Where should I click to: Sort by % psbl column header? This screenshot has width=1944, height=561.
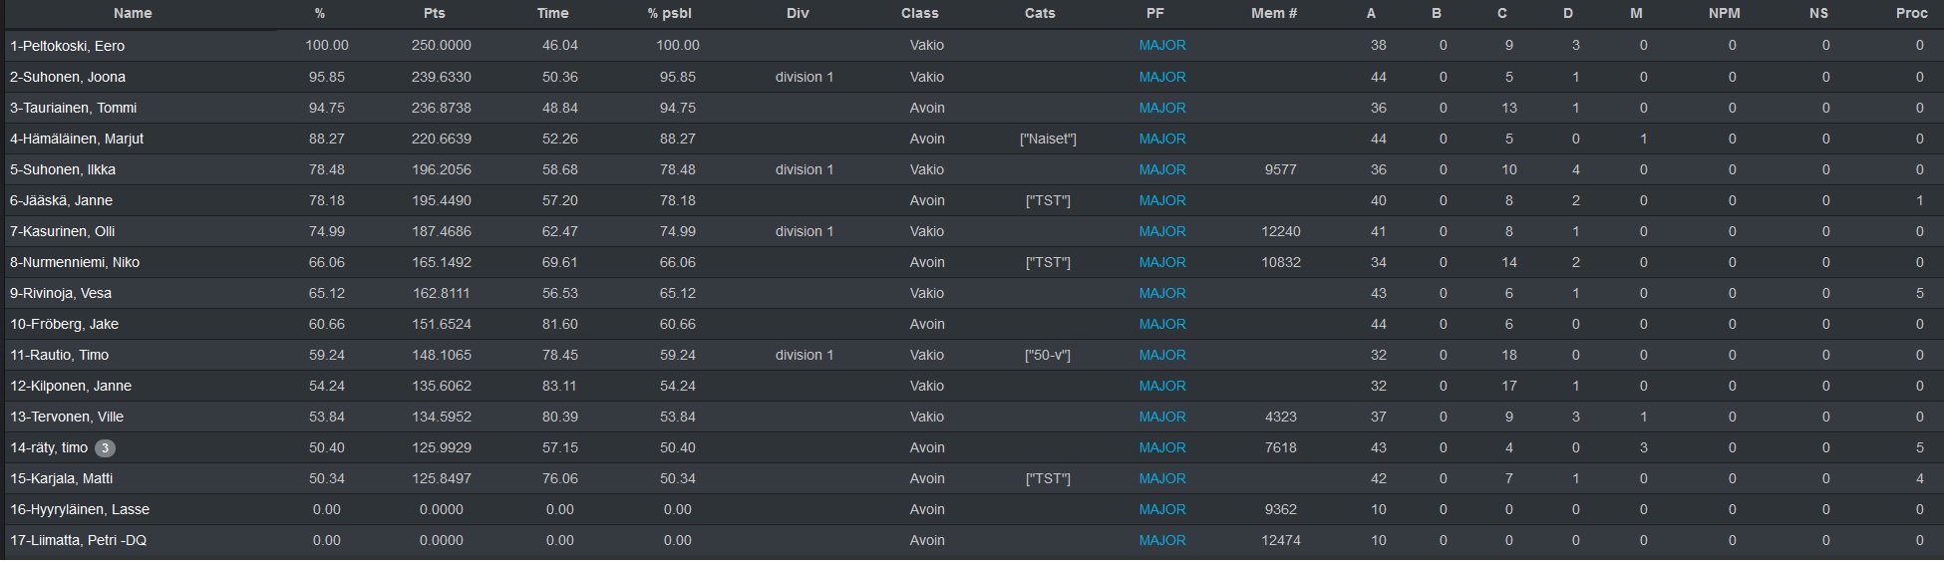point(669,14)
